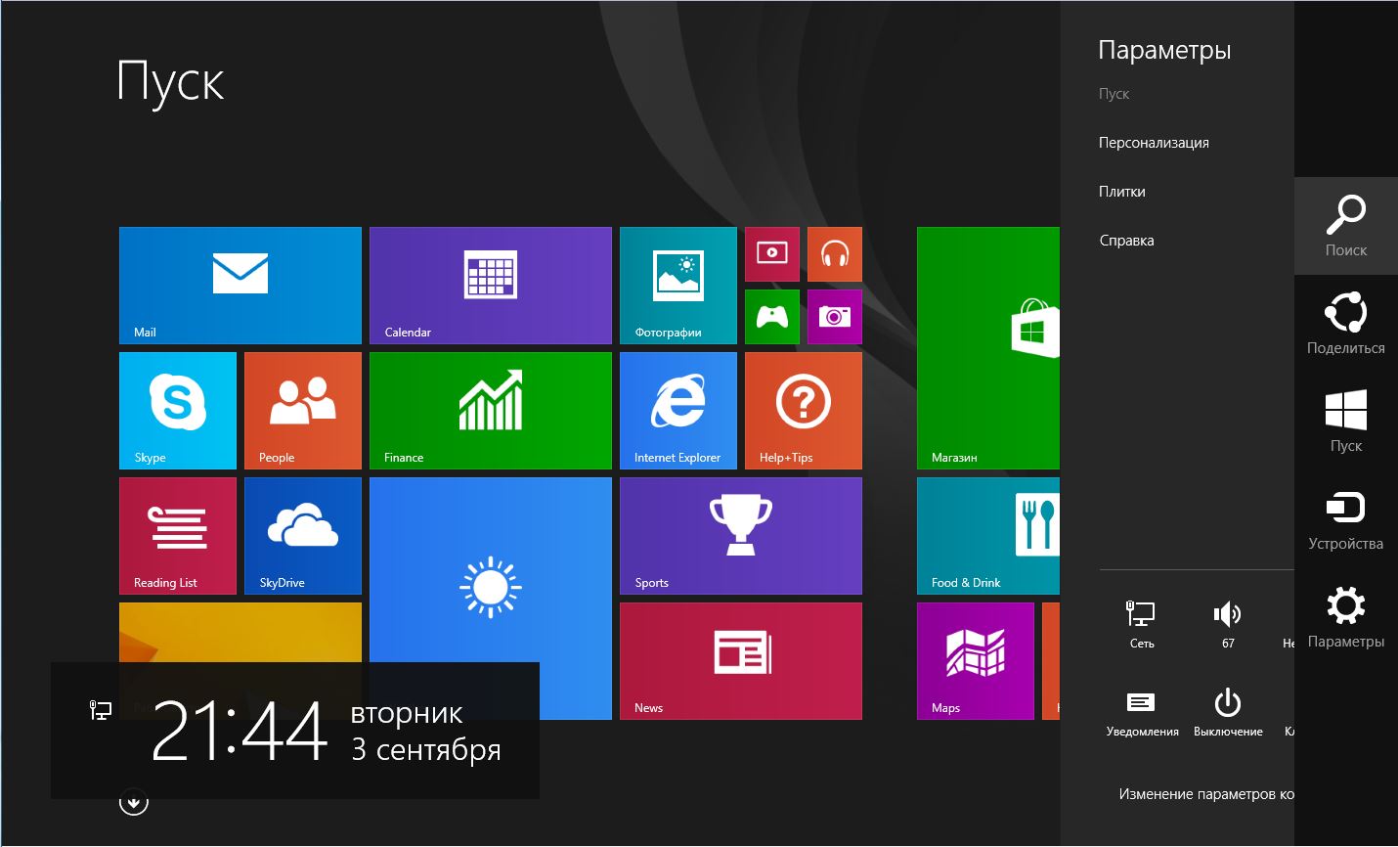
Task: Click the Поиск search charm
Action: (x=1346, y=226)
